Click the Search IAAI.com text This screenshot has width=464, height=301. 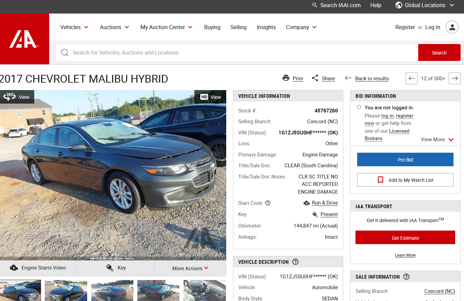[x=341, y=5]
